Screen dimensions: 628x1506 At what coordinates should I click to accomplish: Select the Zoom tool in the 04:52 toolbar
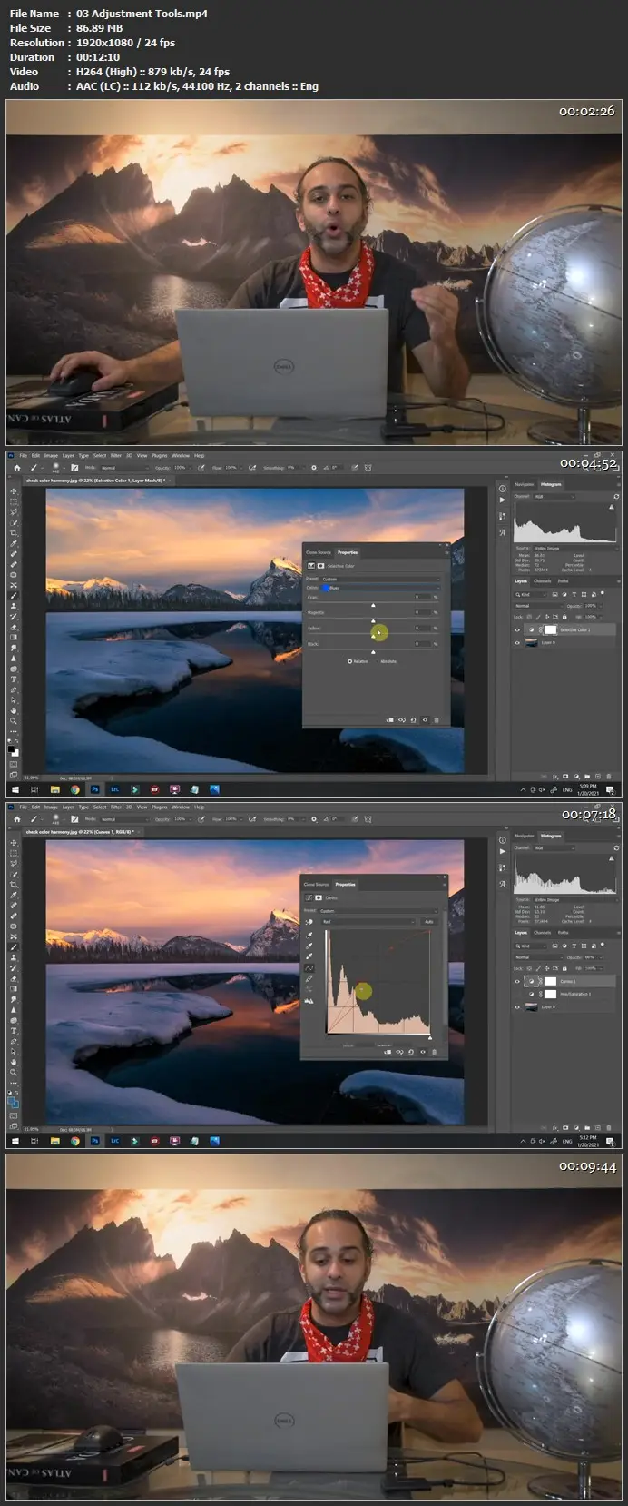tap(13, 721)
